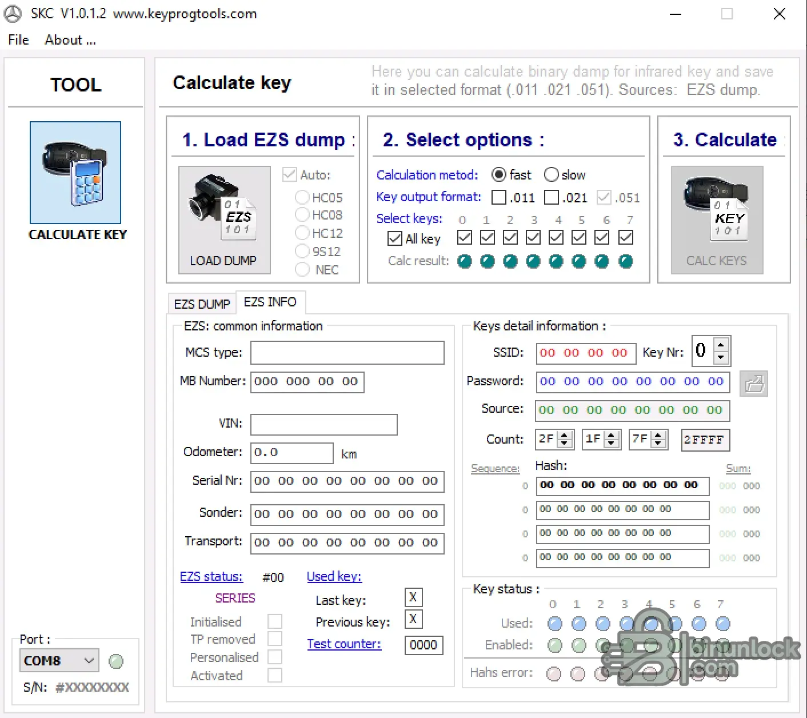Click the COM port status indicator light
The height and width of the screenshot is (718, 807).
click(x=116, y=661)
